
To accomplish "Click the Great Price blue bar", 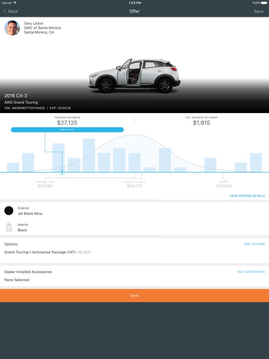I will click(67, 129).
